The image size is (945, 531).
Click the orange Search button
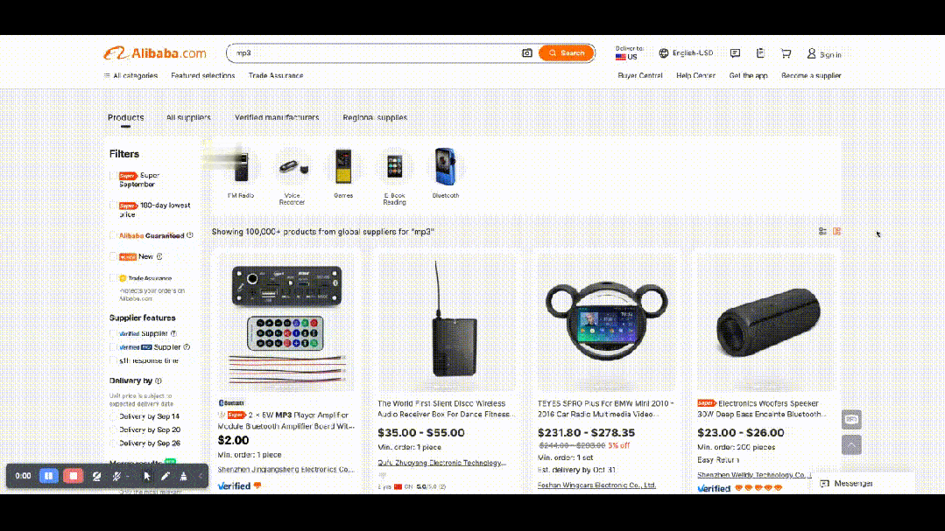point(567,53)
